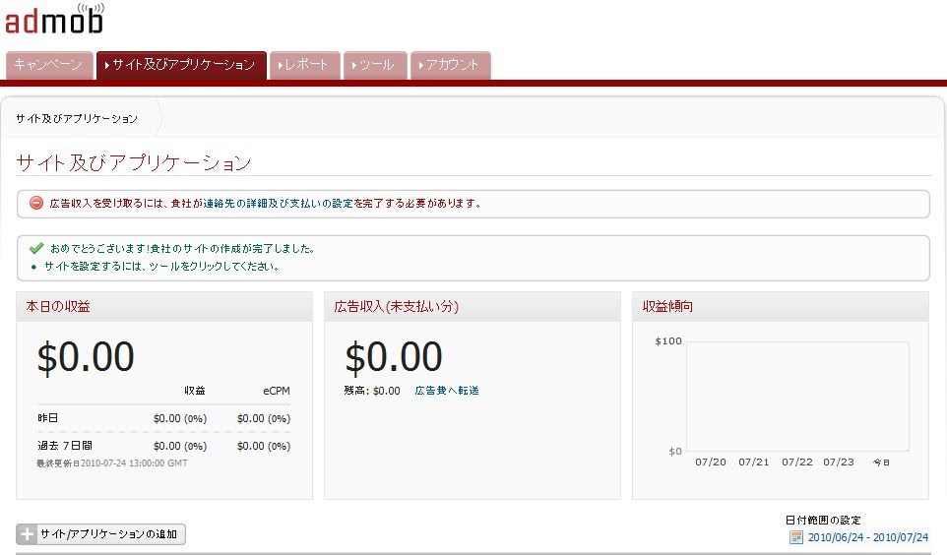This screenshot has width=947, height=555.
Task: Click the サイト及びアプリケーション breadcrumb
Action: pyautogui.click(x=77, y=119)
